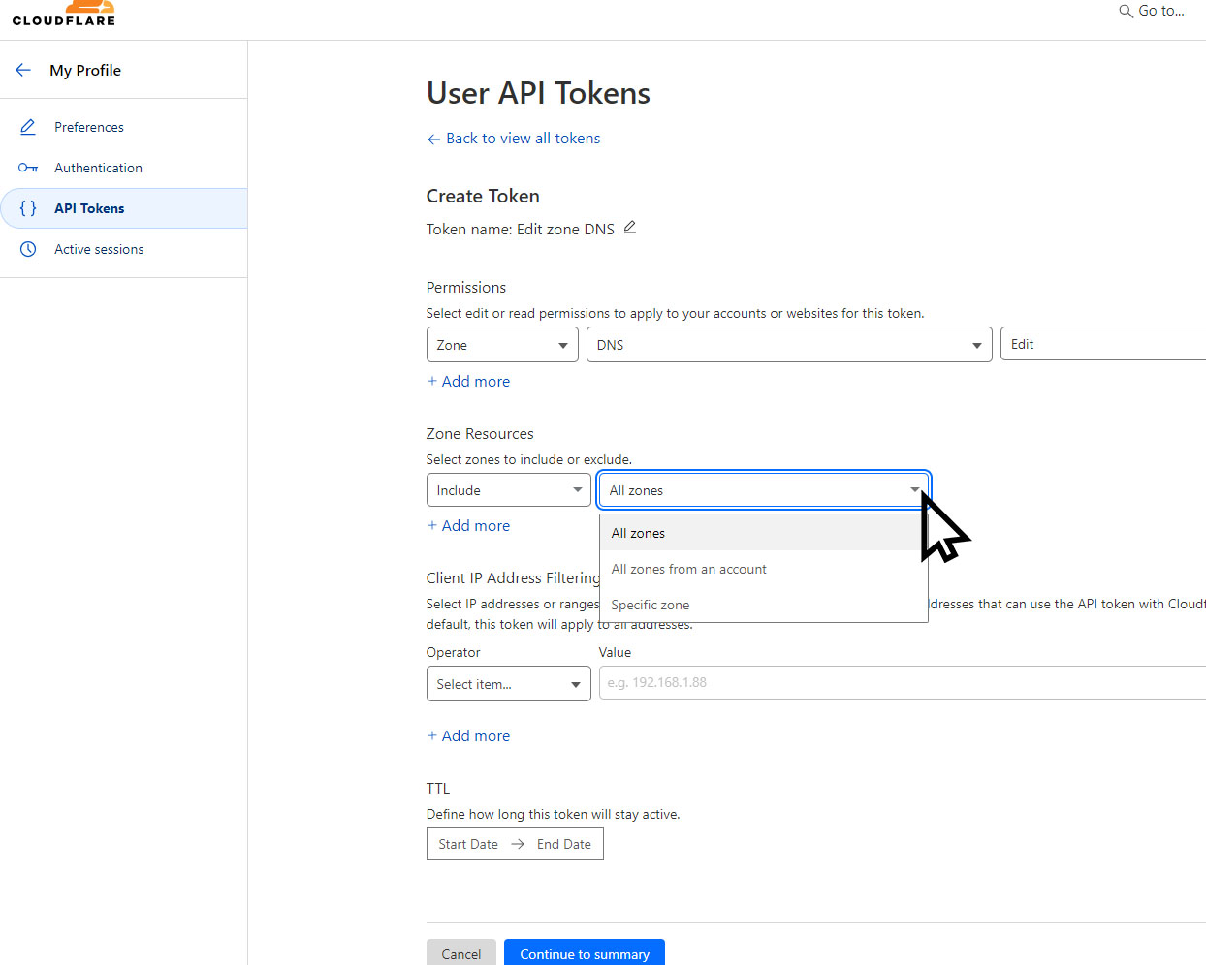Click the Active sessions clock icon

28,249
